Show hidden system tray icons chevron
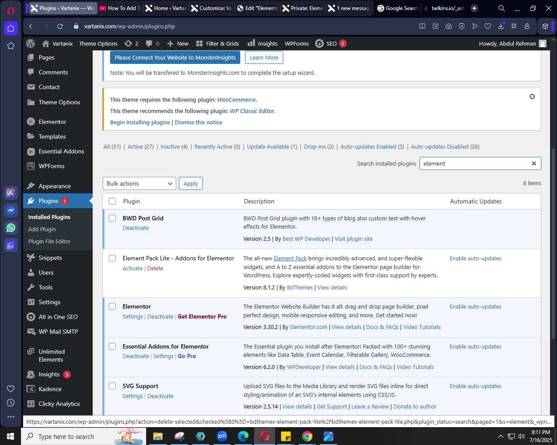Viewport: 557px width, 445px height. 500,436
